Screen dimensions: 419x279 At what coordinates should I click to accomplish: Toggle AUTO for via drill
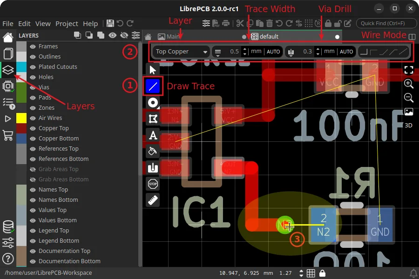[346, 52]
